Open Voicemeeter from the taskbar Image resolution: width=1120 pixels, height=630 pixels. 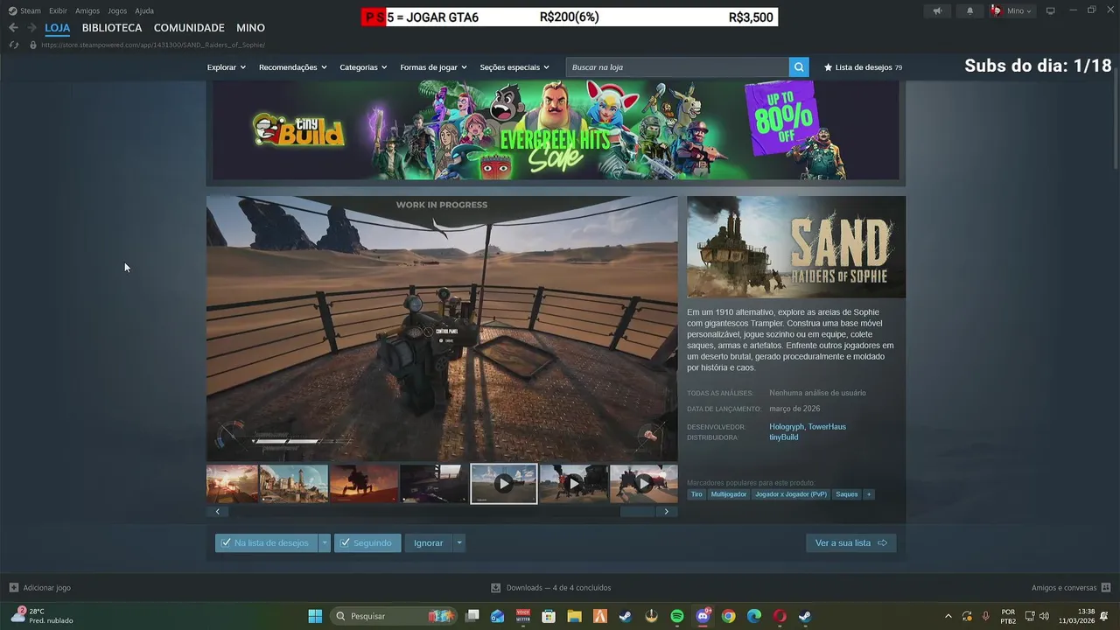523,616
